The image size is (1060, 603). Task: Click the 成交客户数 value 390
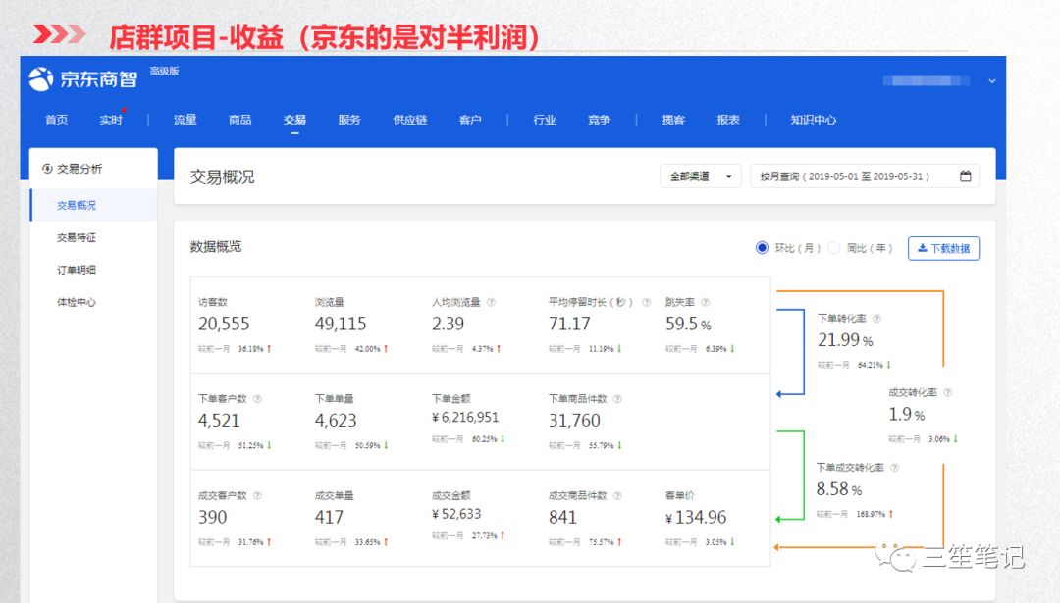pyautogui.click(x=212, y=518)
